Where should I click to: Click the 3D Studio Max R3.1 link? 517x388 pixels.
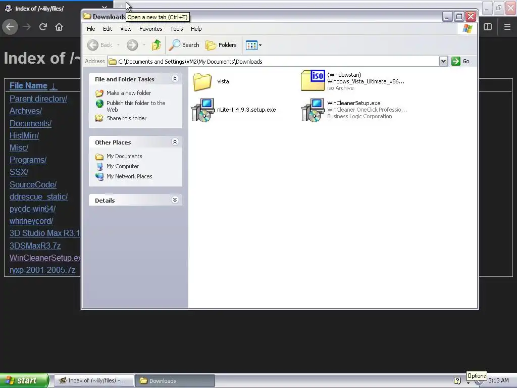[x=45, y=233]
